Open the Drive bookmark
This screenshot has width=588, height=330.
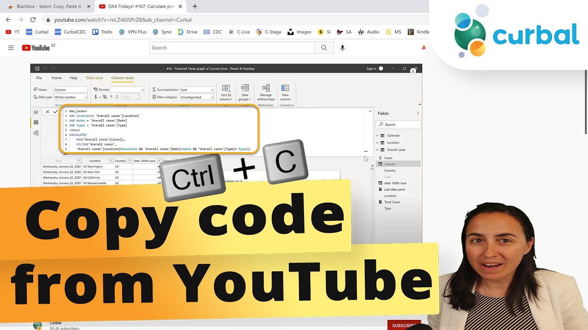point(187,32)
